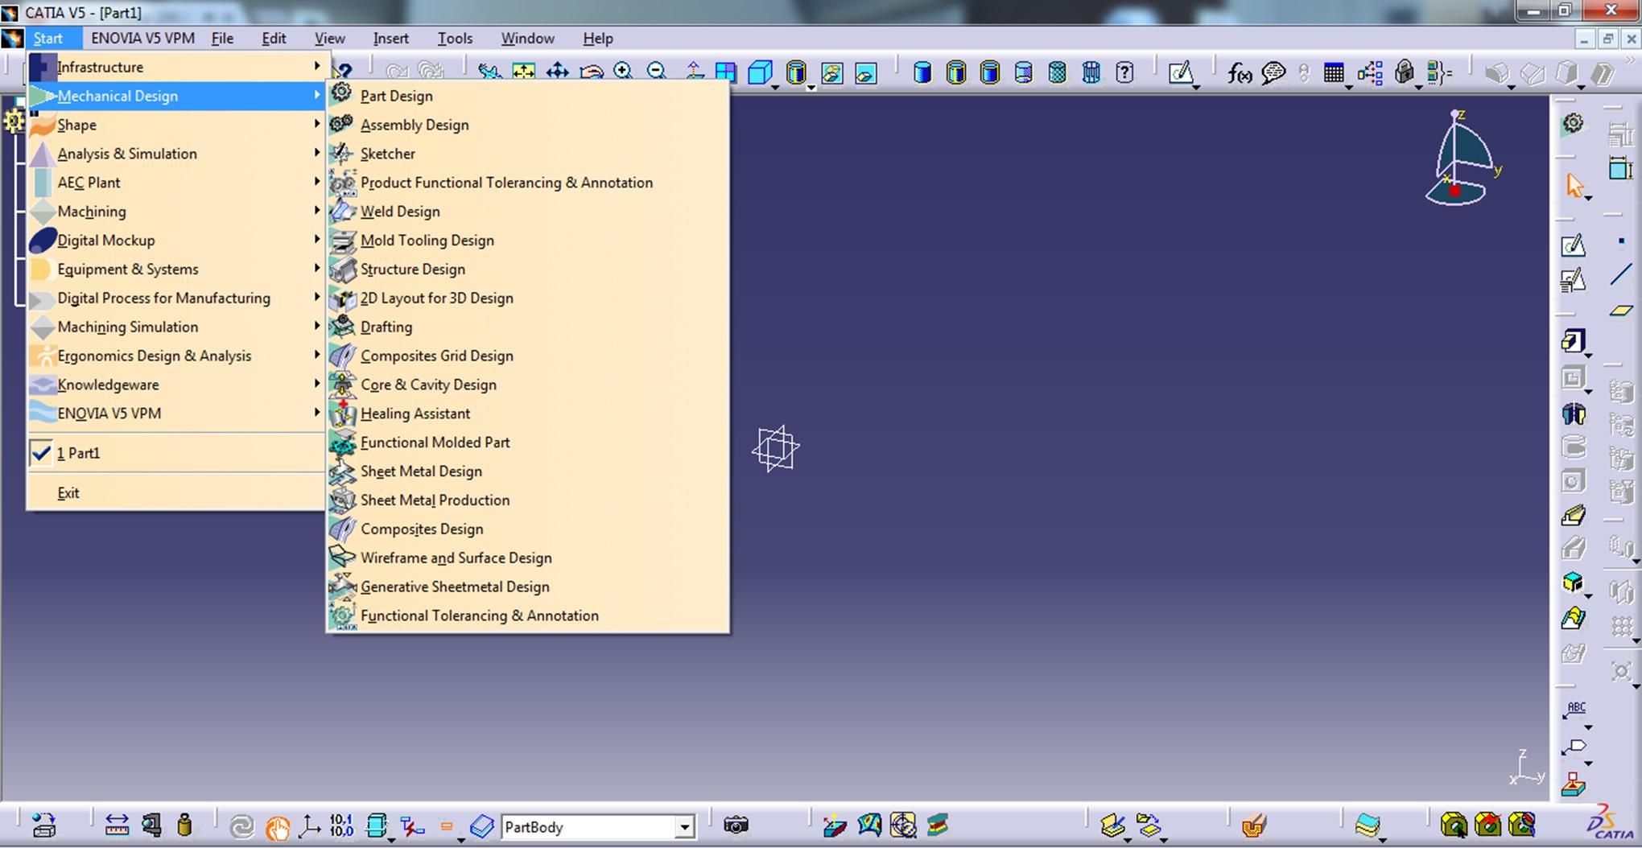Choose Functional Molded Part
Screen dimensions: 1642x848
click(x=528, y=443)
